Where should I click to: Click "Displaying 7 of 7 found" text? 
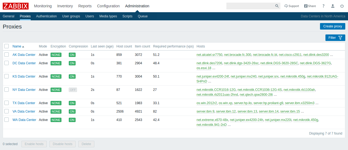(326, 133)
